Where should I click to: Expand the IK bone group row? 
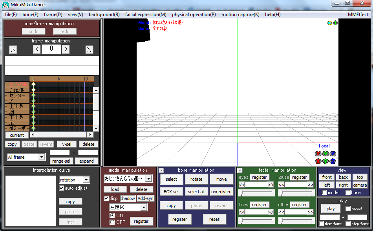(x=6, y=101)
